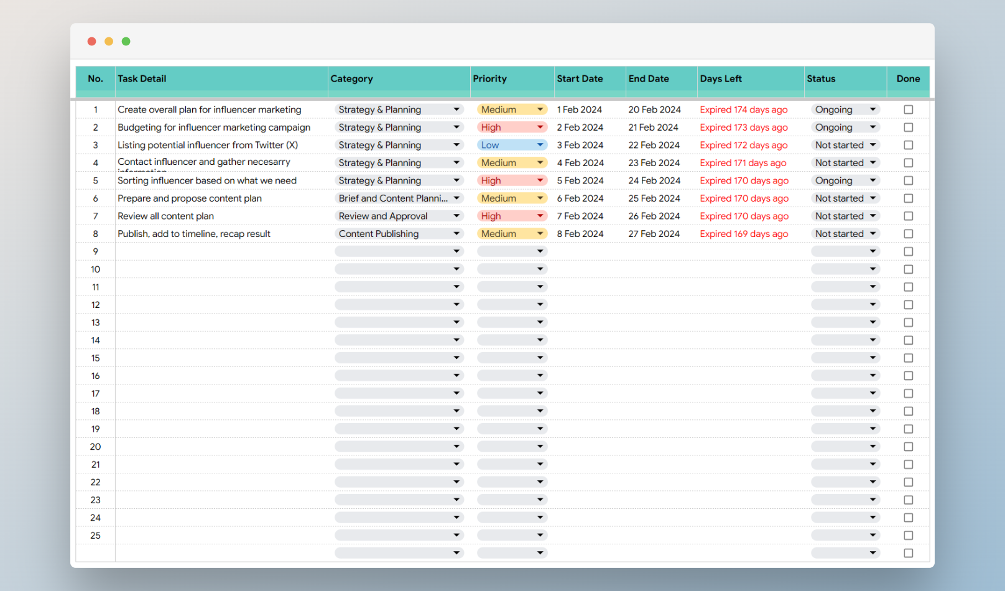
Task: Open Ongoing status dropdown in row 5
Action: (x=845, y=180)
